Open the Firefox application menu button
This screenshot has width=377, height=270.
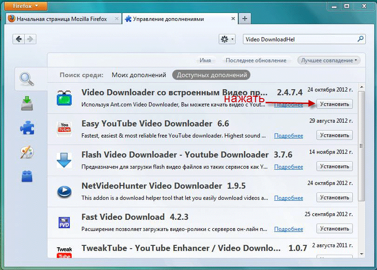coord(26,6)
